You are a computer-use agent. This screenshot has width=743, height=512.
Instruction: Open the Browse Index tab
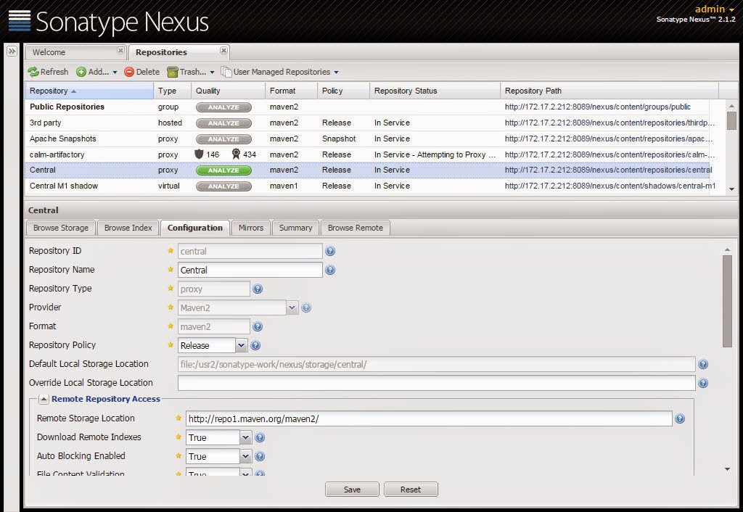[x=128, y=228]
